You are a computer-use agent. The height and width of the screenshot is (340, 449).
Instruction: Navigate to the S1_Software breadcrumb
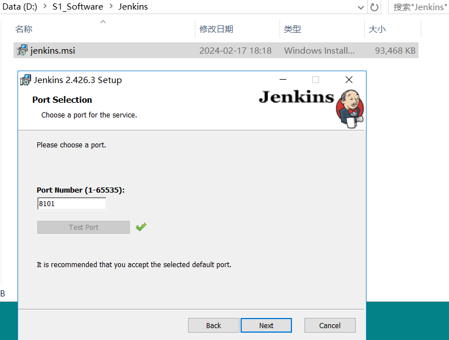(x=77, y=7)
